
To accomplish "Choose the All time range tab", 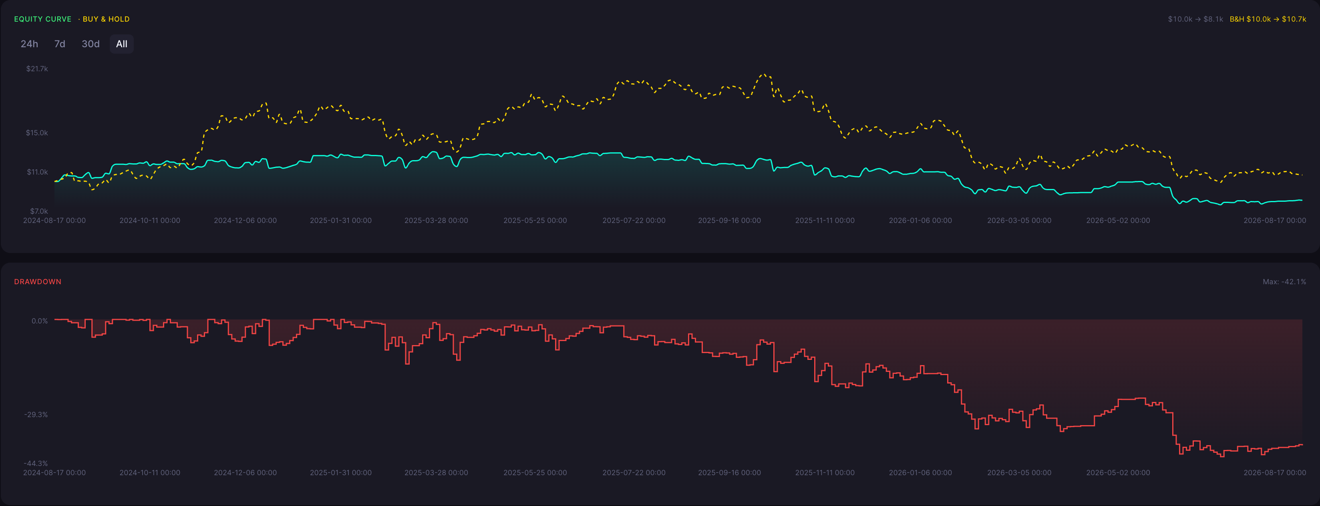I will point(121,44).
